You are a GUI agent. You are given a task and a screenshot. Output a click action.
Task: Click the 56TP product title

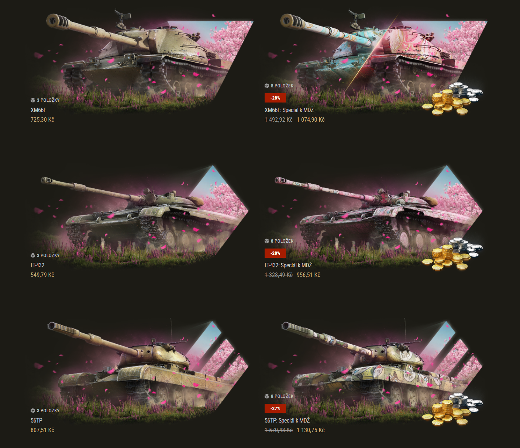click(37, 420)
